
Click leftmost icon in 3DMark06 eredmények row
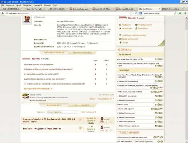(x=156, y=117)
